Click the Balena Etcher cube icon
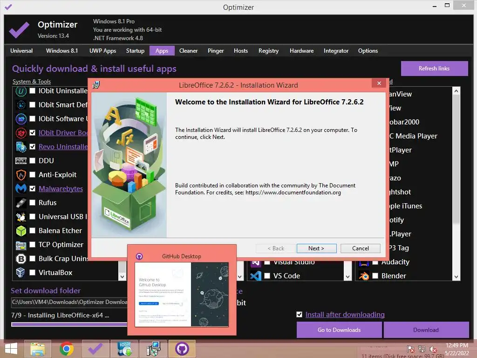 (x=21, y=231)
